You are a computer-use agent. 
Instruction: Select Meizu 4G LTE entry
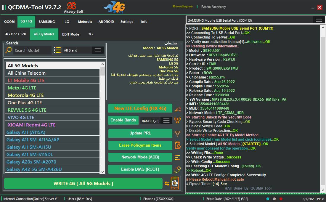[52, 88]
